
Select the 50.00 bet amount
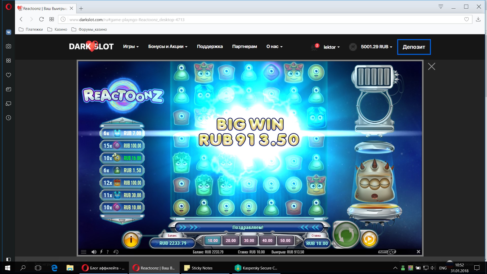point(285,240)
